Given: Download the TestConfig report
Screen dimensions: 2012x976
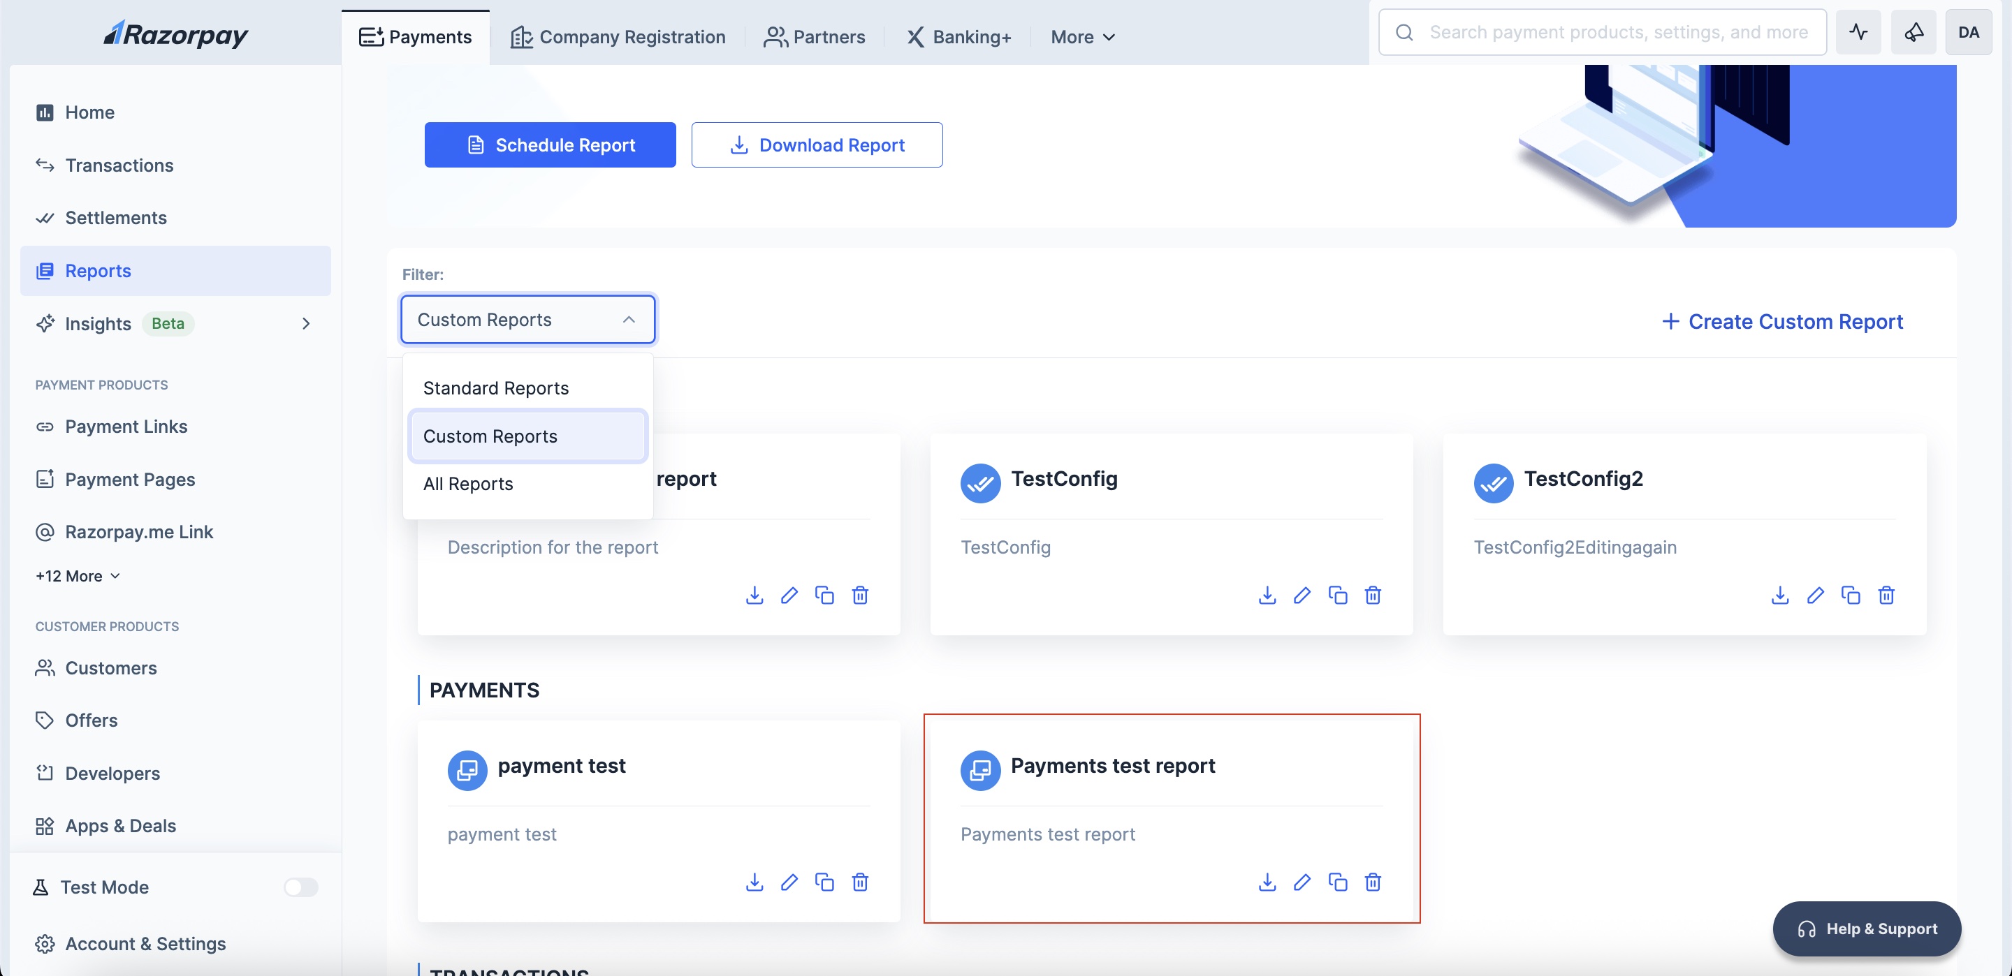Looking at the screenshot, I should pyautogui.click(x=1267, y=596).
